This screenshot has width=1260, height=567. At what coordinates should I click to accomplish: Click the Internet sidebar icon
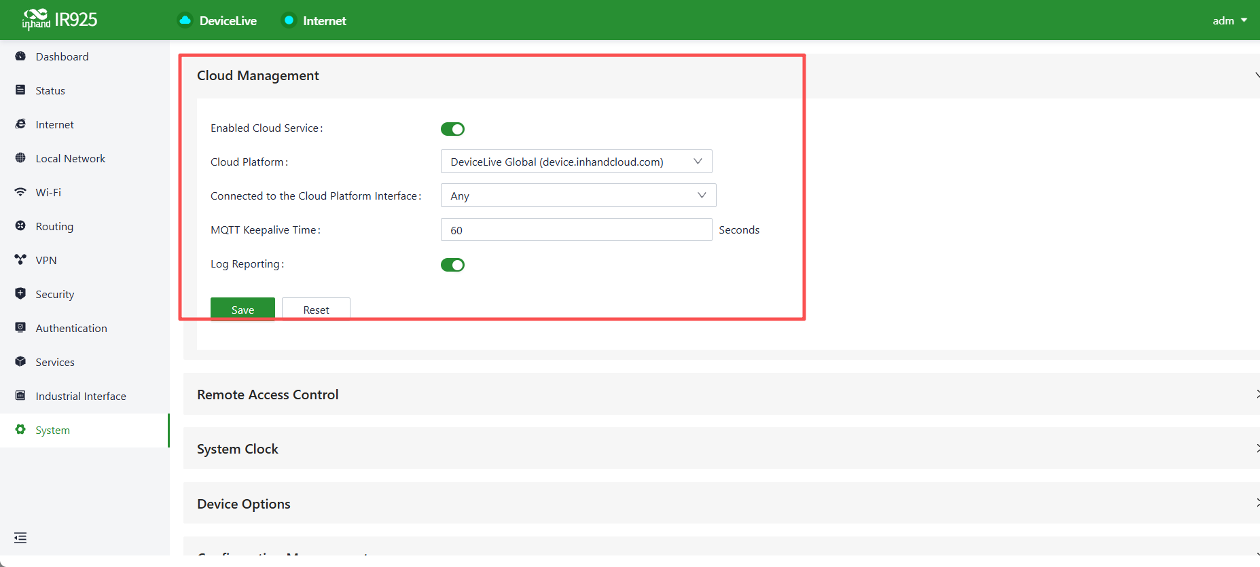pos(20,124)
